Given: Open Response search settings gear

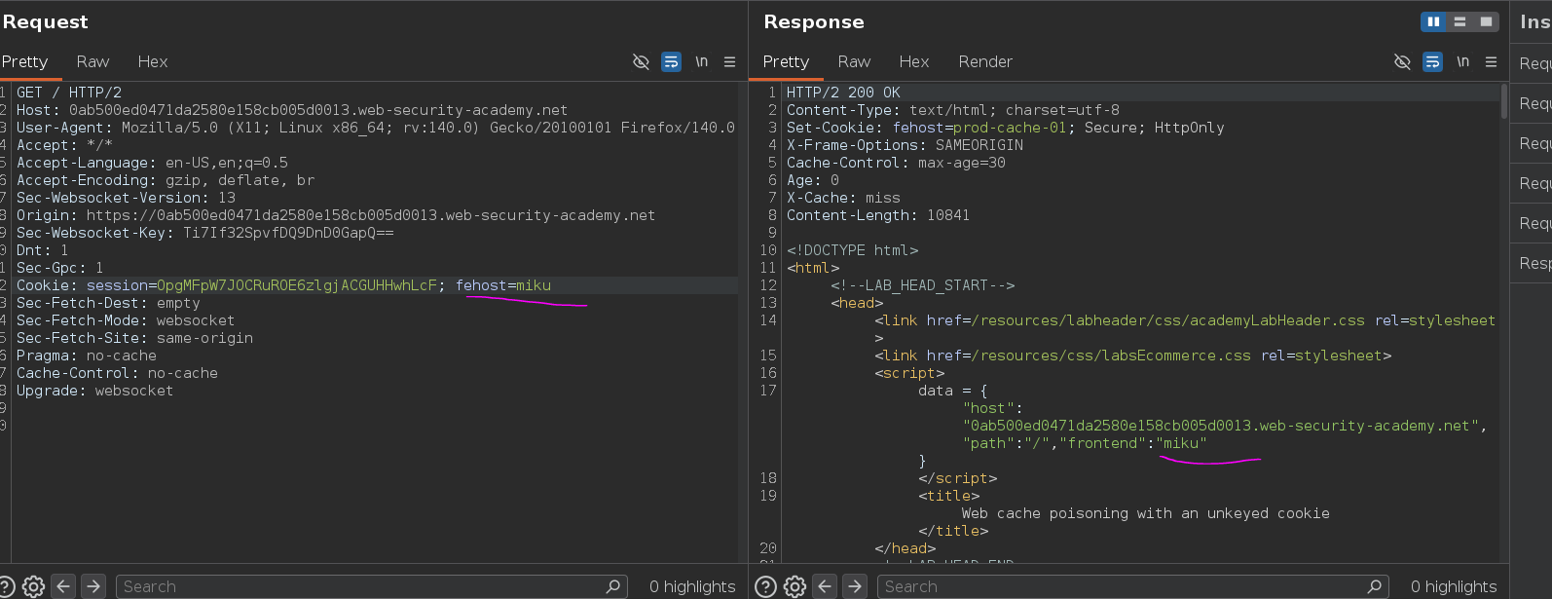Looking at the screenshot, I should click(x=794, y=586).
